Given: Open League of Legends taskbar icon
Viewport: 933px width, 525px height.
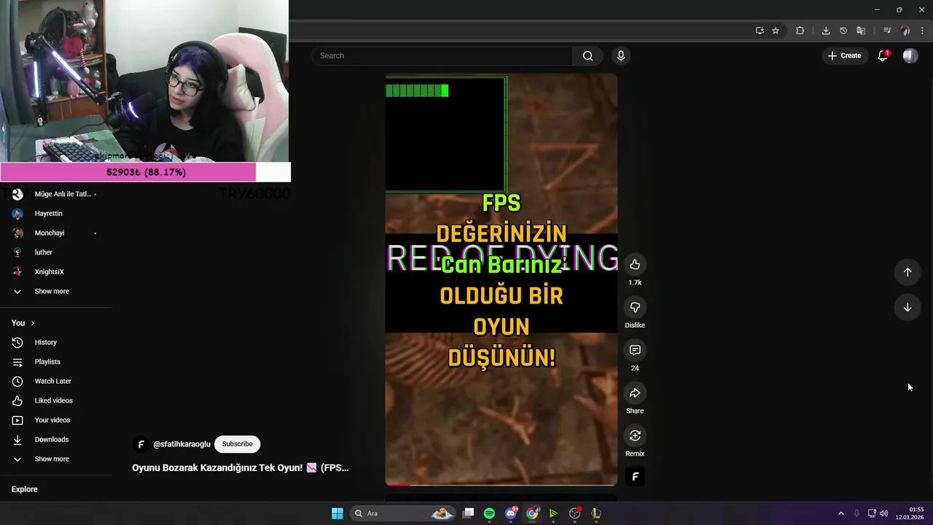Looking at the screenshot, I should tap(596, 513).
